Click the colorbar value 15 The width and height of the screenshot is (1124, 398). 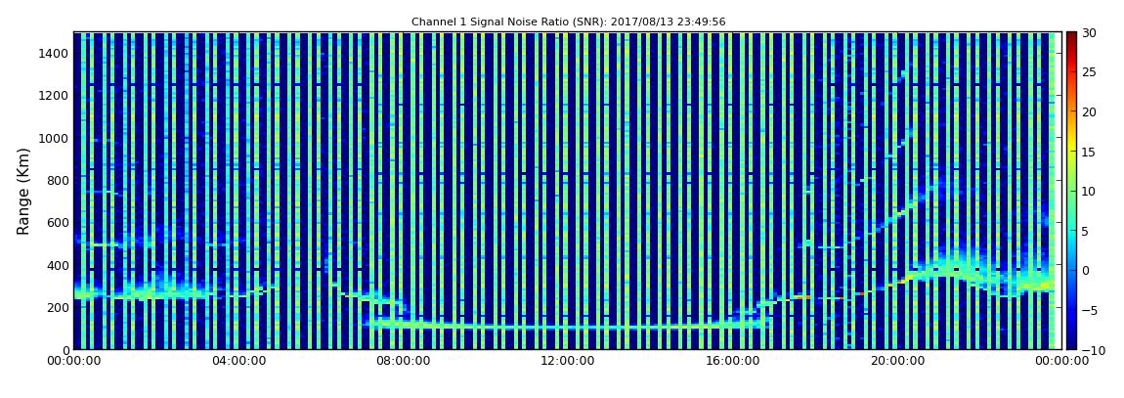click(1090, 152)
